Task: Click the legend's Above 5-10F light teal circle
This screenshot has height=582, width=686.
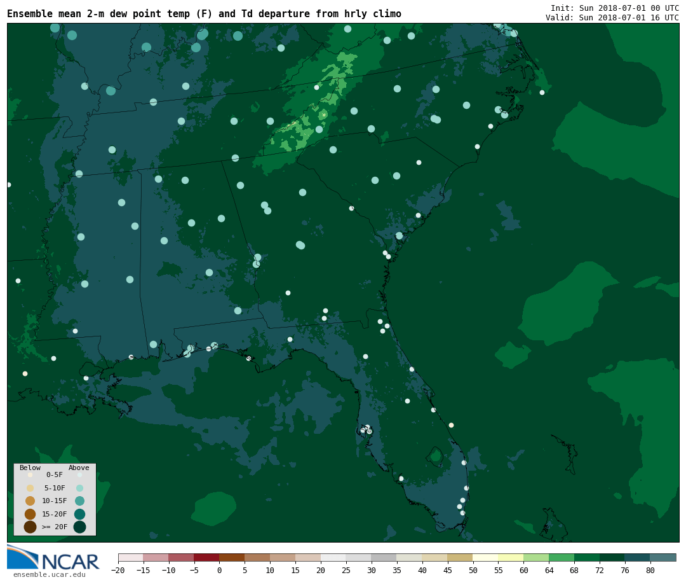Action: [79, 488]
